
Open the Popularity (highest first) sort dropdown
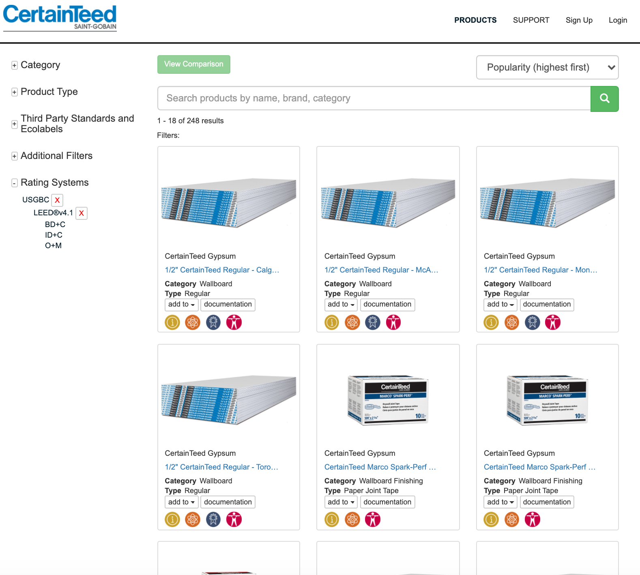(547, 67)
